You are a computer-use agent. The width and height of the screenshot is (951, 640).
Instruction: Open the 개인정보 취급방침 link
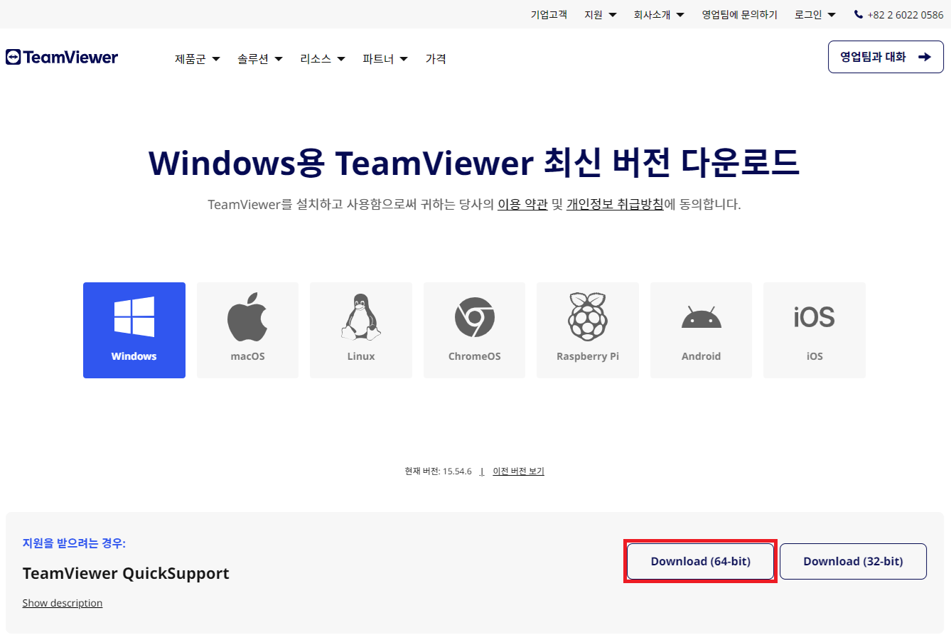[615, 205]
